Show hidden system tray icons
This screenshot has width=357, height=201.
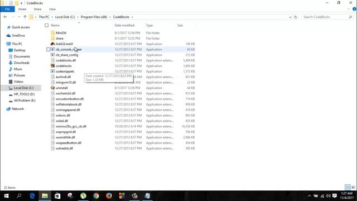tap(310, 196)
